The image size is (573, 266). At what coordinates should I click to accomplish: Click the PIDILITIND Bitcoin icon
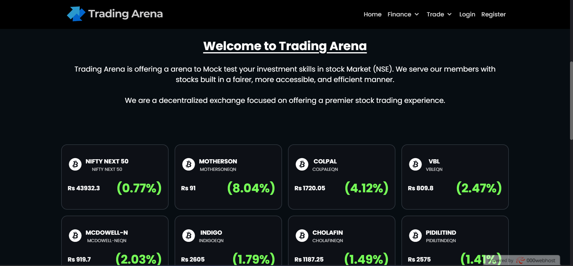415,236
